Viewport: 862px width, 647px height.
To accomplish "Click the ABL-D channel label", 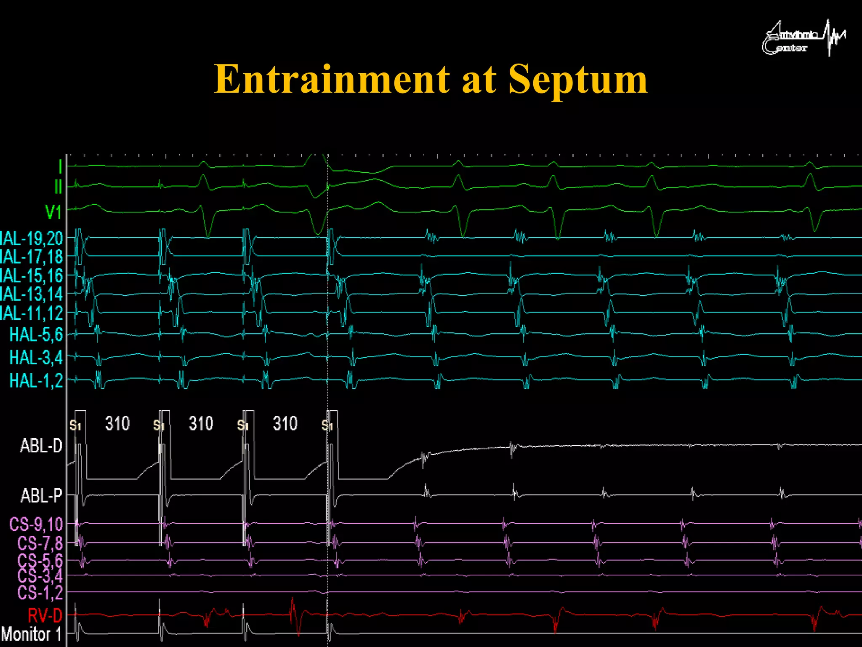I will tap(41, 446).
